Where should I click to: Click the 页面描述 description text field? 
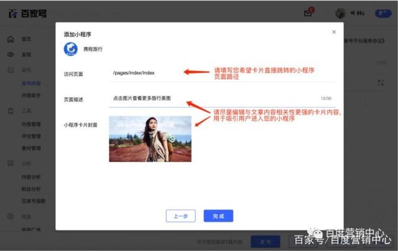[211, 98]
